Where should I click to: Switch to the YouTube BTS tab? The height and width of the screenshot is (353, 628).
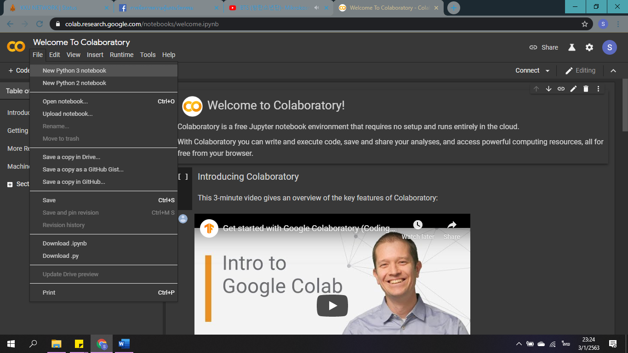click(x=279, y=8)
